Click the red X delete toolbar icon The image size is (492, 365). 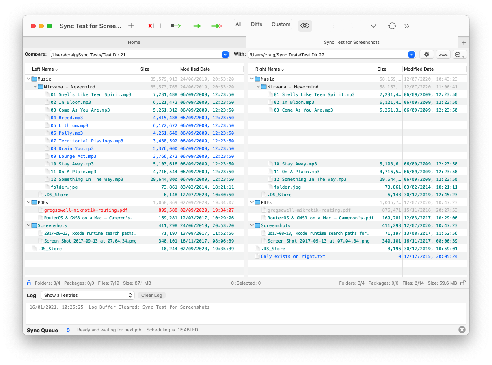pos(150,26)
